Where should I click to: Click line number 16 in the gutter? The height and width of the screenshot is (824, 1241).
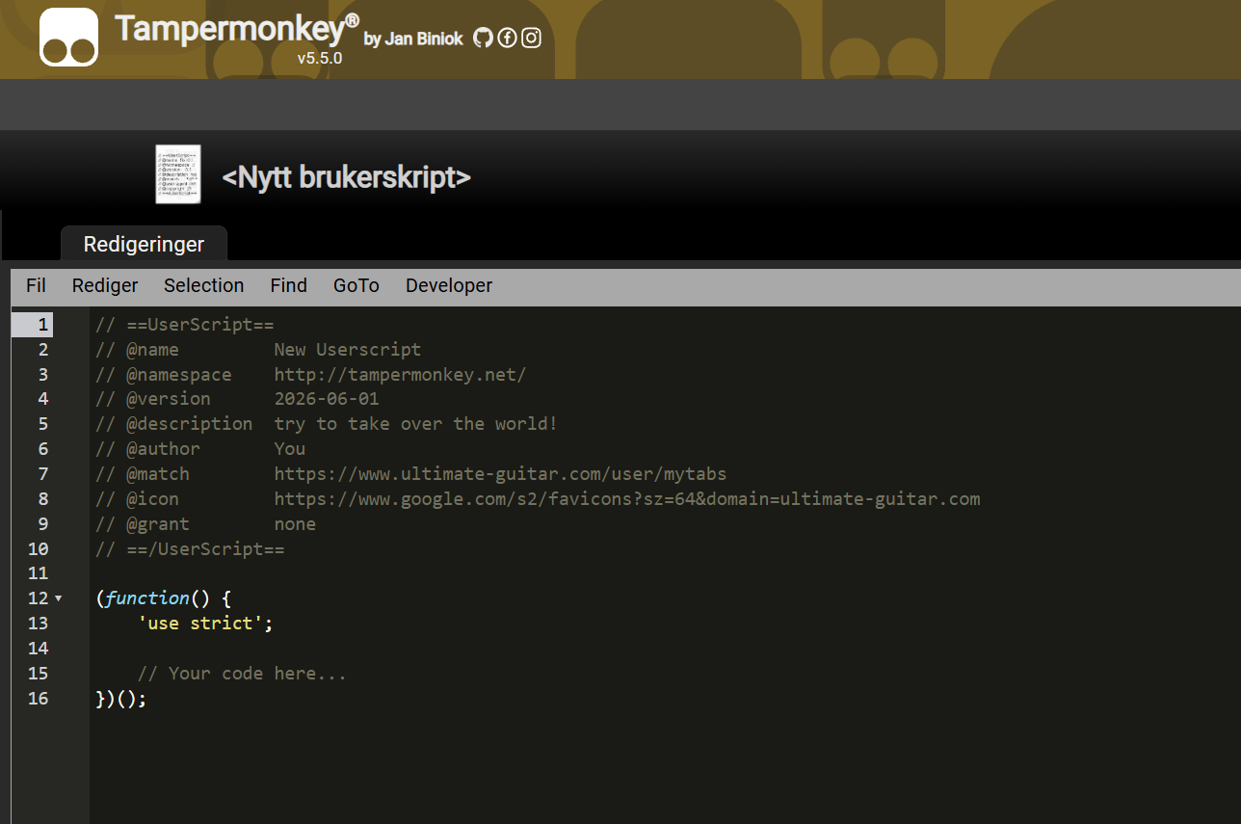[x=39, y=699]
